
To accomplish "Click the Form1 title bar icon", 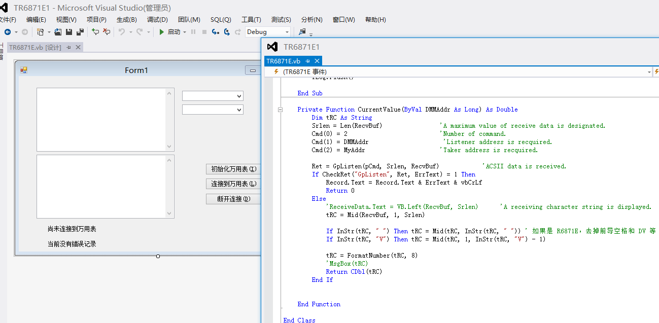I will click(23, 70).
